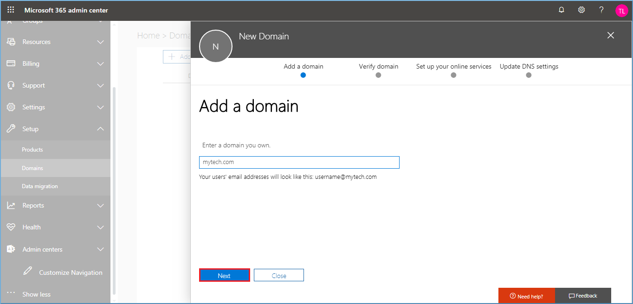
Task: Click the Health heart icon
Action: coord(11,227)
